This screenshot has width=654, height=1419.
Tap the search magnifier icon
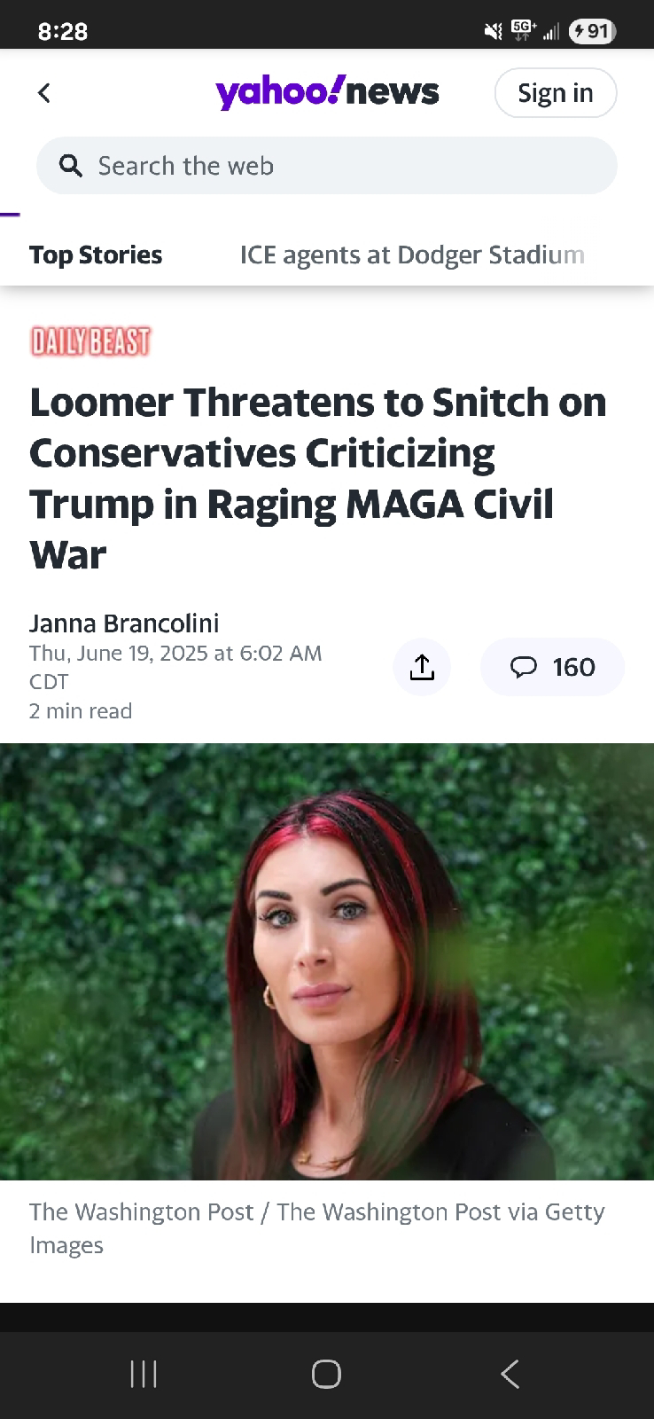pos(70,165)
